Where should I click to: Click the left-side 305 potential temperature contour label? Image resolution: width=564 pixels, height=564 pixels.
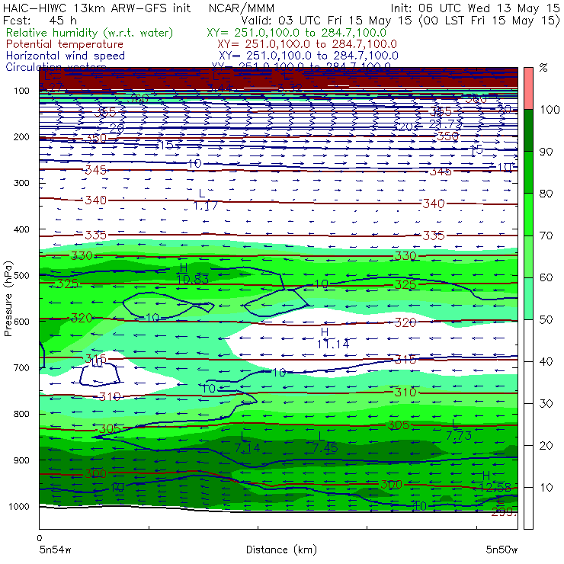point(110,429)
